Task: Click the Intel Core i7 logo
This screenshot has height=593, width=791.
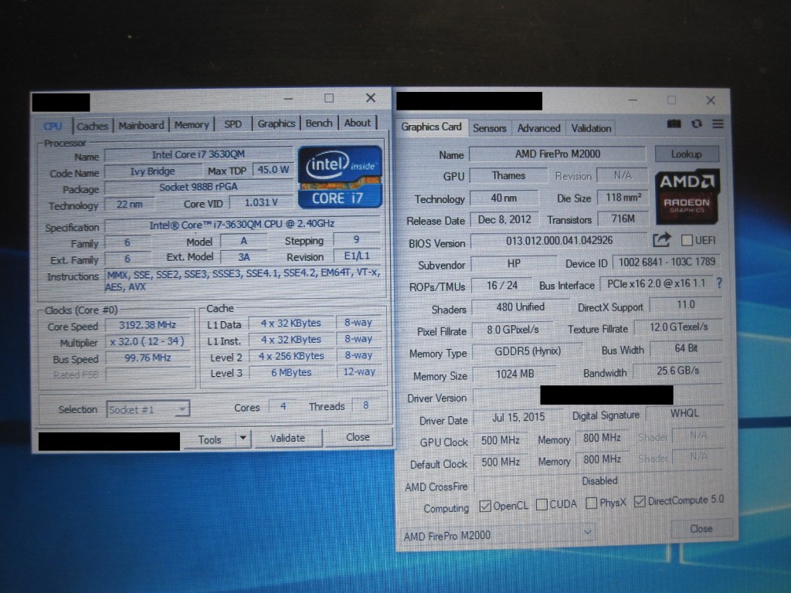Action: [x=340, y=177]
